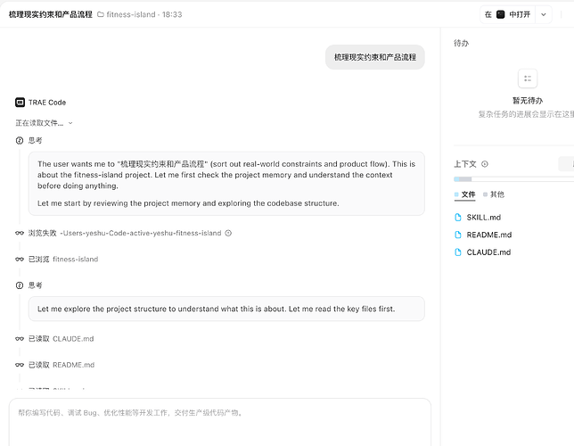574x446 pixels.
Task: Click the context usage progress bar
Action: click(x=513, y=179)
